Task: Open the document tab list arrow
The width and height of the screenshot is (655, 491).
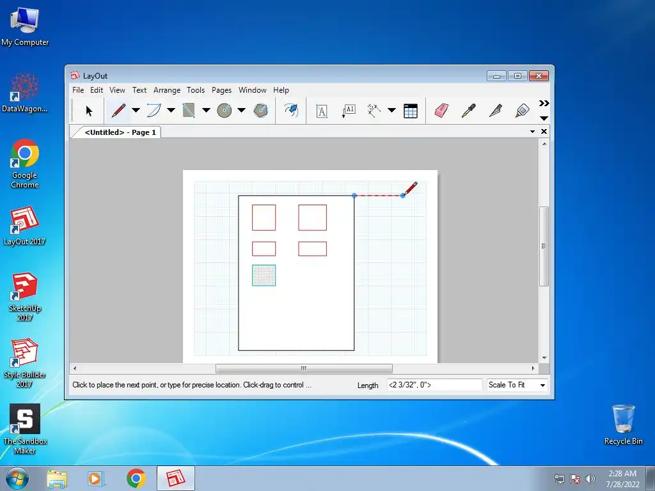Action: point(533,132)
